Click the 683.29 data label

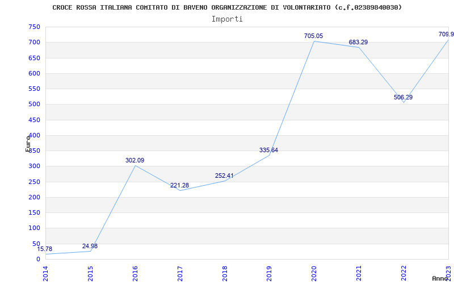click(358, 42)
